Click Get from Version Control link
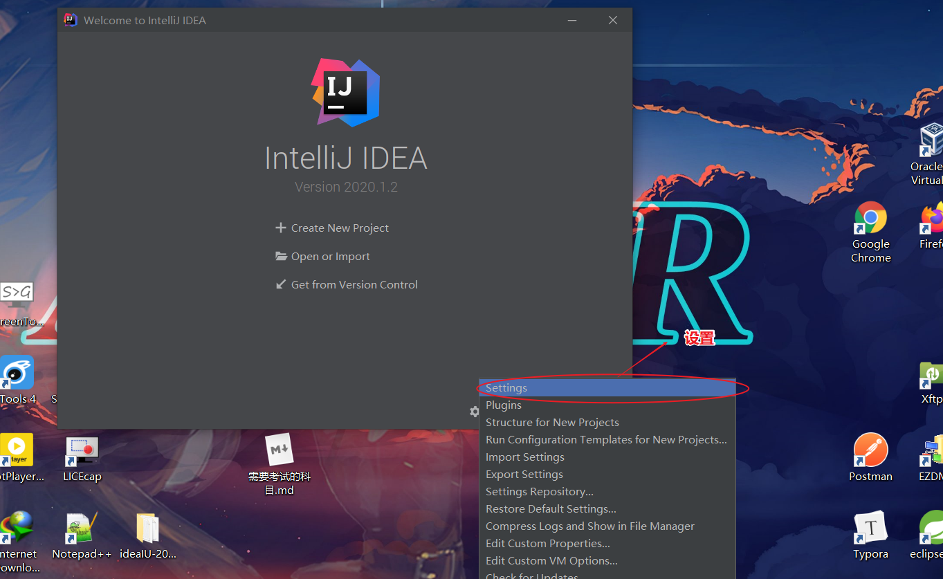This screenshot has height=579, width=943. tap(354, 285)
